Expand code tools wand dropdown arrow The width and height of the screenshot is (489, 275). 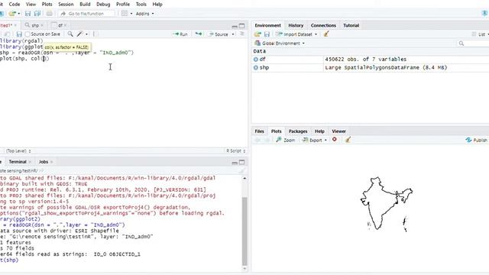click(86, 34)
